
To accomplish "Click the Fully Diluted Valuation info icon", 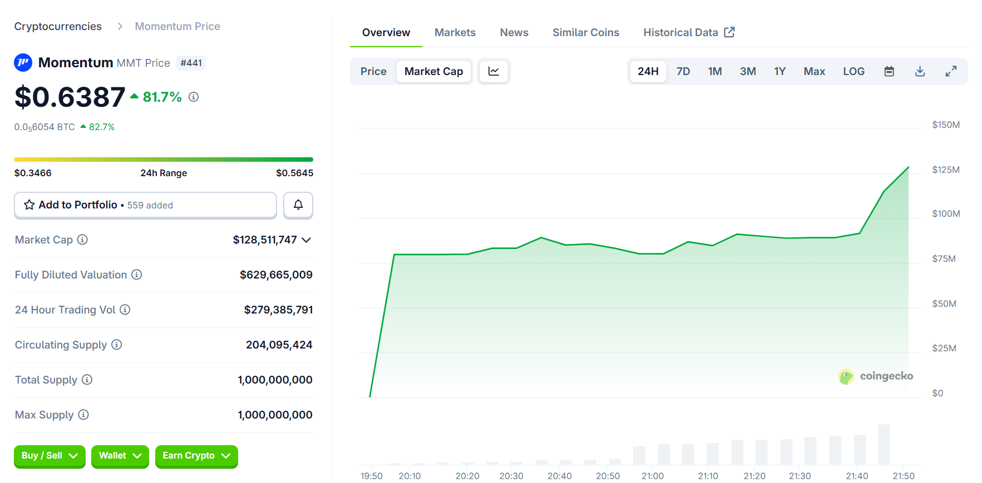I will click(x=137, y=275).
